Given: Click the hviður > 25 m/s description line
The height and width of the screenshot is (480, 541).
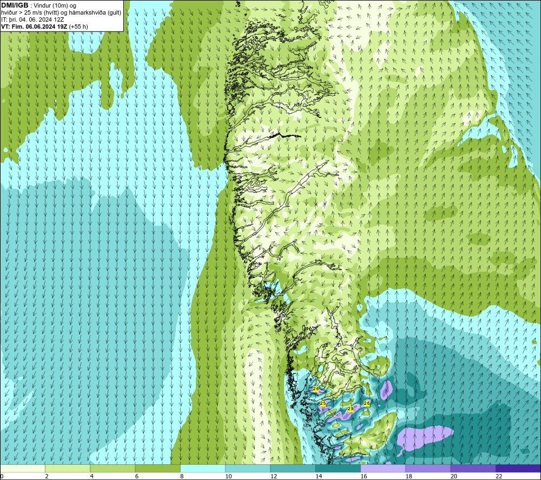Looking at the screenshot, I should tap(61, 13).
